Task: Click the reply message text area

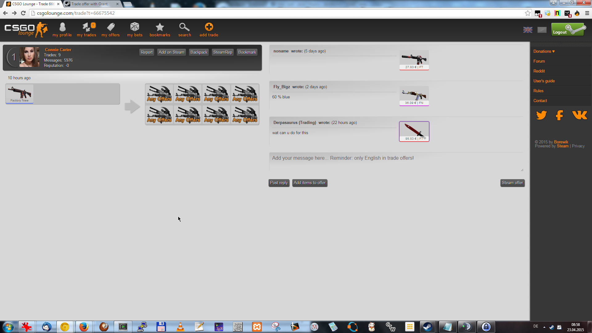Action: 396,162
